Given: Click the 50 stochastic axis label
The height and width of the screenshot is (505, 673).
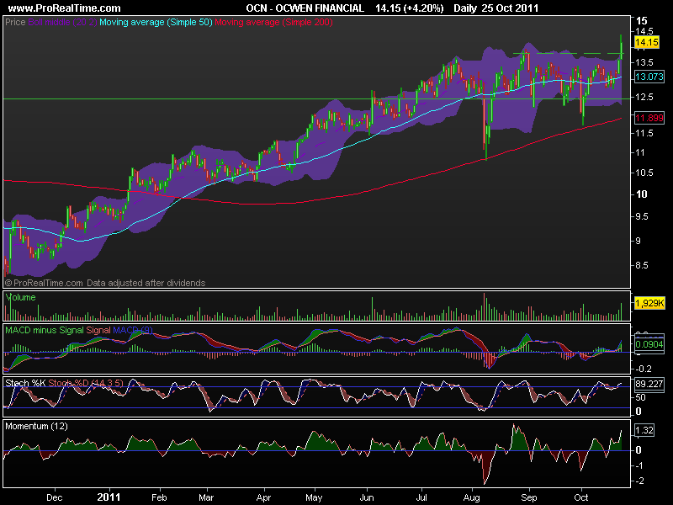Looking at the screenshot, I should coord(640,397).
